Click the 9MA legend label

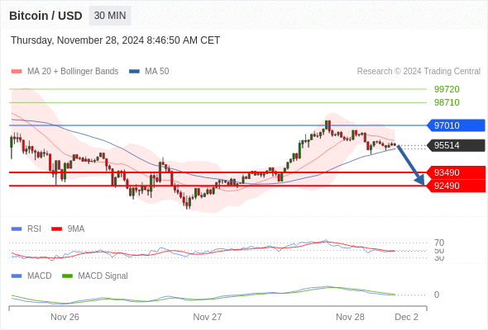(76, 229)
